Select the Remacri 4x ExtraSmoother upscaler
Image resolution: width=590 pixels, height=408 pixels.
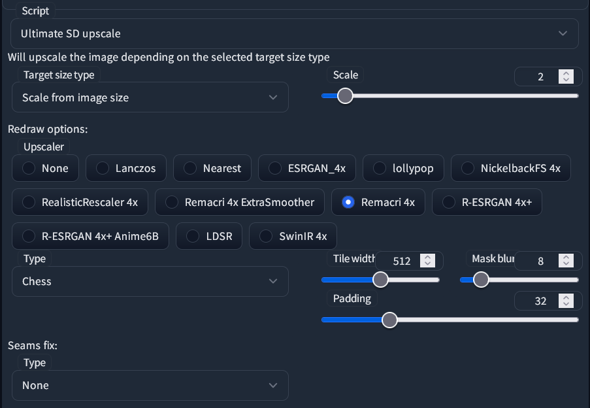coord(240,202)
